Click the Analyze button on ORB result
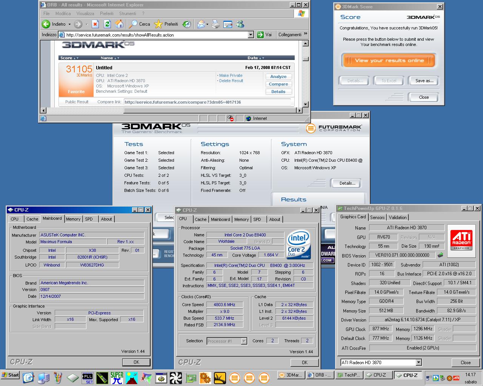The image size is (483, 386). 278,77
